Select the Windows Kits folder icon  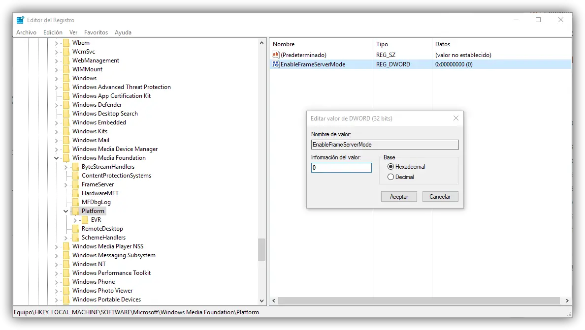point(66,131)
